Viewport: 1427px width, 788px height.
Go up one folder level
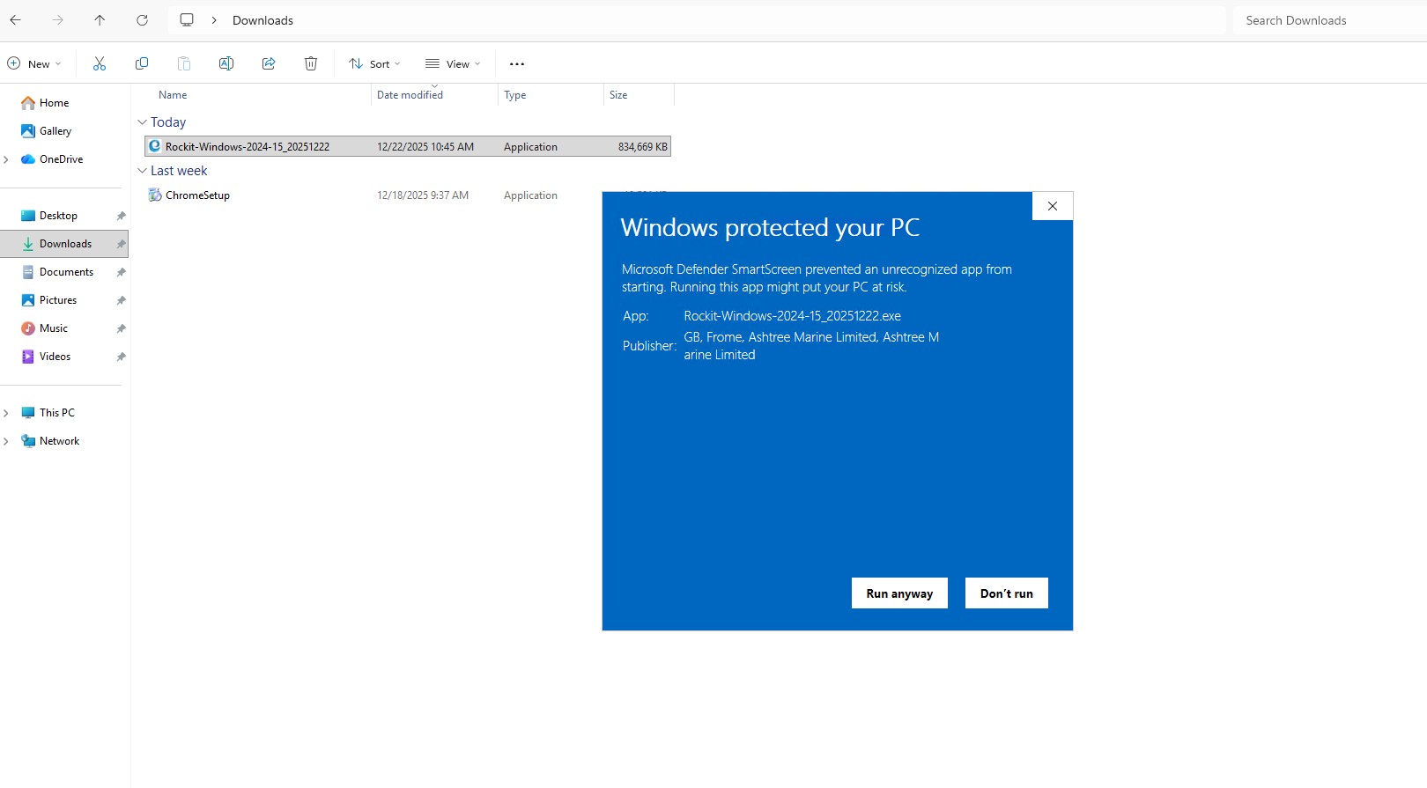pyautogui.click(x=100, y=20)
